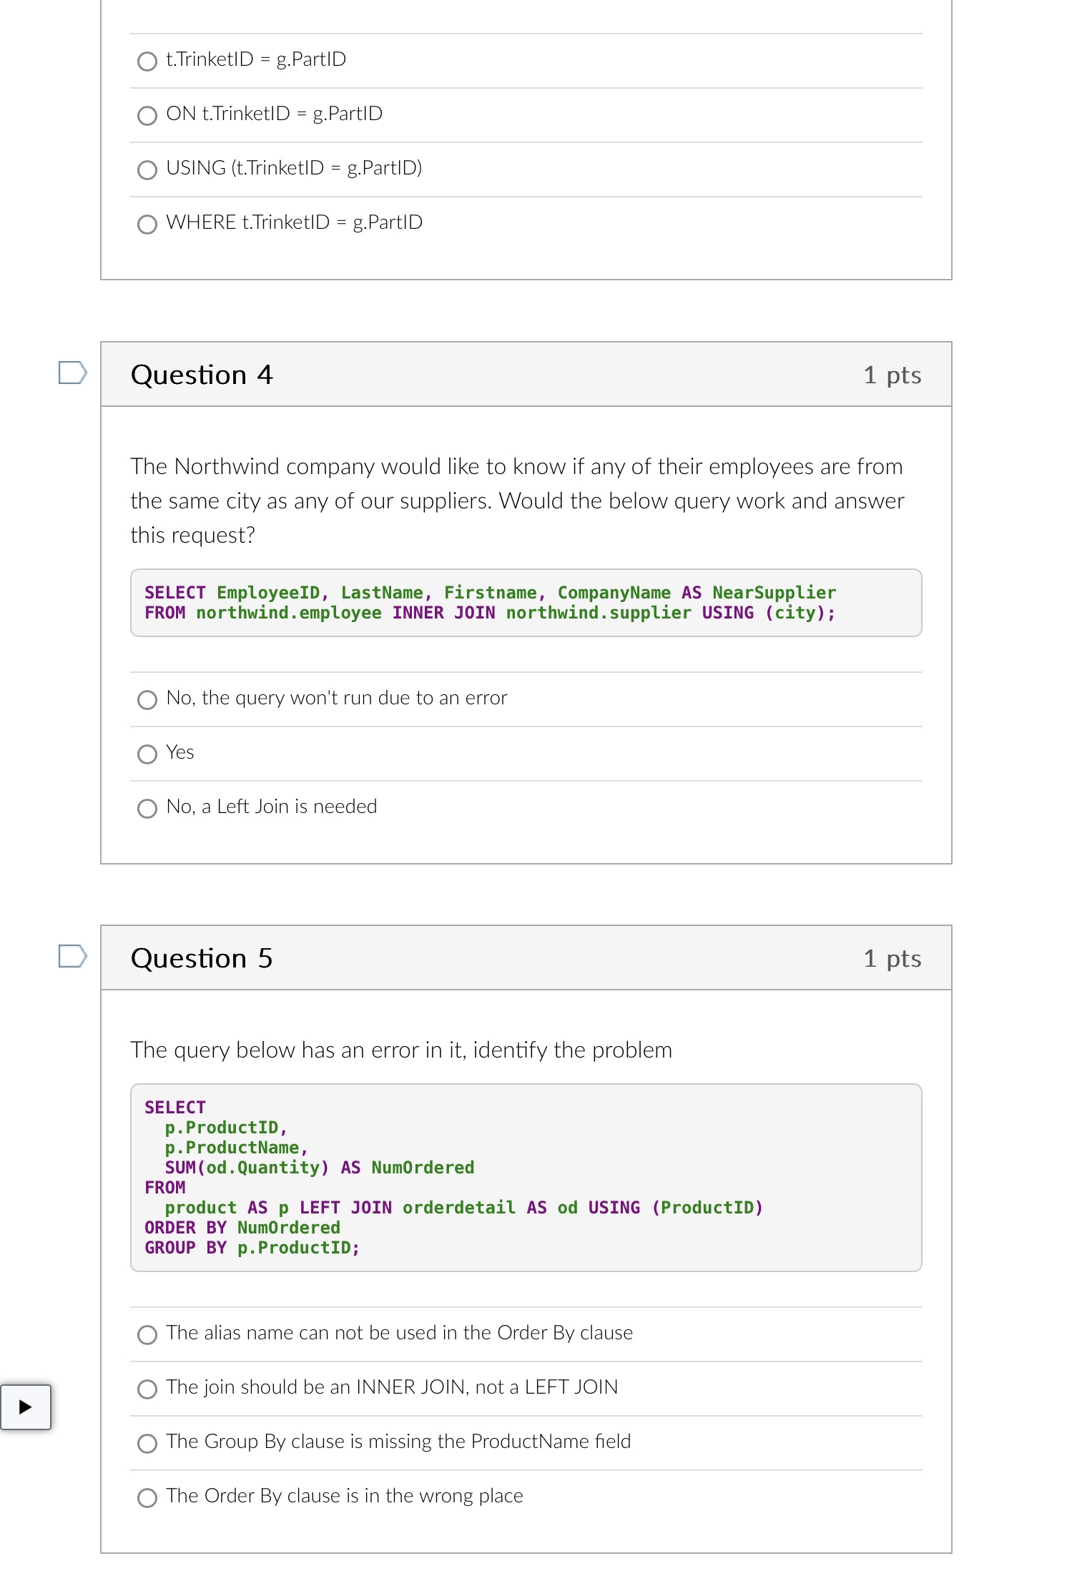Click the '1 pts' label for Question 4

point(892,374)
